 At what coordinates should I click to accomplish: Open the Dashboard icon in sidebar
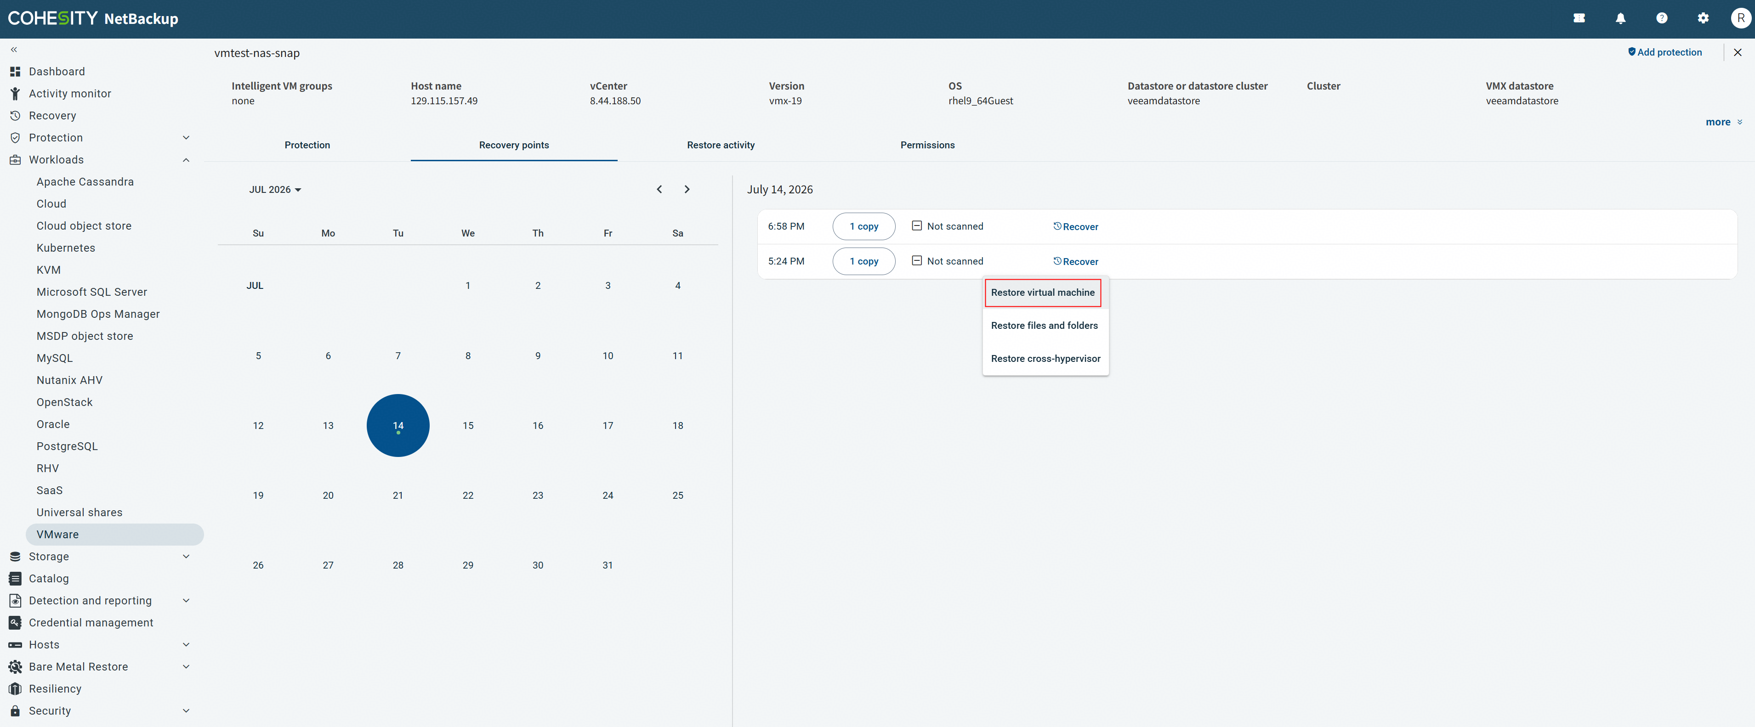pyautogui.click(x=15, y=72)
